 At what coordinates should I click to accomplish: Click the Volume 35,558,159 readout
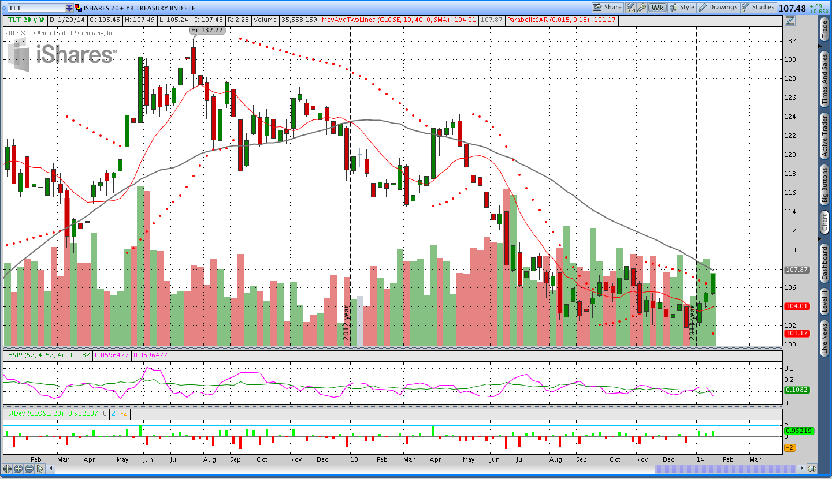coord(285,20)
